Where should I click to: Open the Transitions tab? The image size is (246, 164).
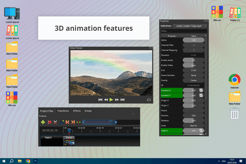(x=63, y=111)
